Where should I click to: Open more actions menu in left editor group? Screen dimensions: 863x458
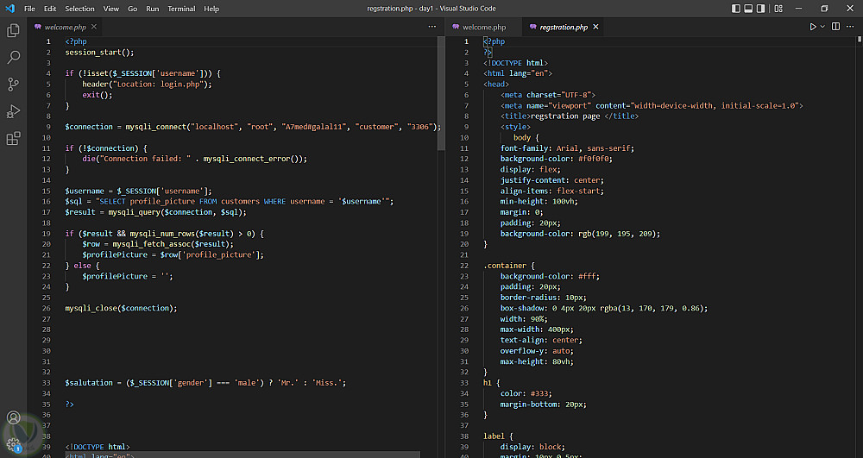(432, 27)
